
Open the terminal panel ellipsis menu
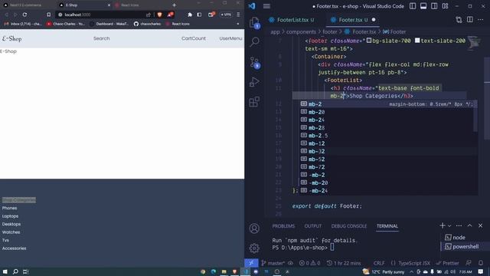pos(459,225)
